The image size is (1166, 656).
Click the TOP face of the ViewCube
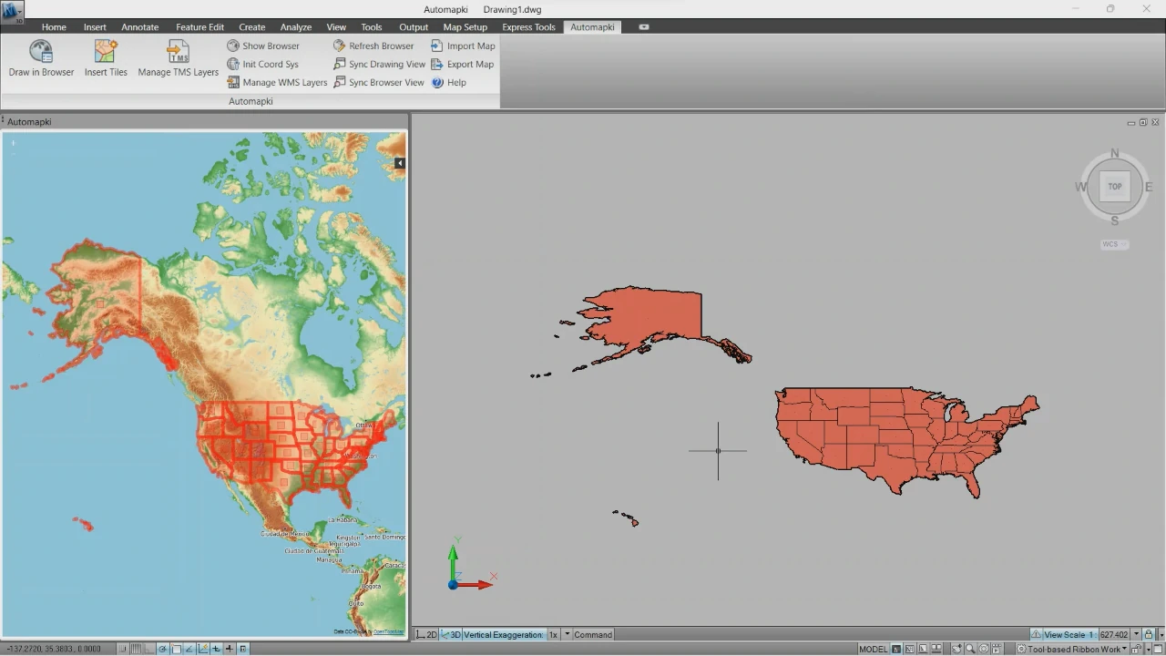tap(1115, 186)
